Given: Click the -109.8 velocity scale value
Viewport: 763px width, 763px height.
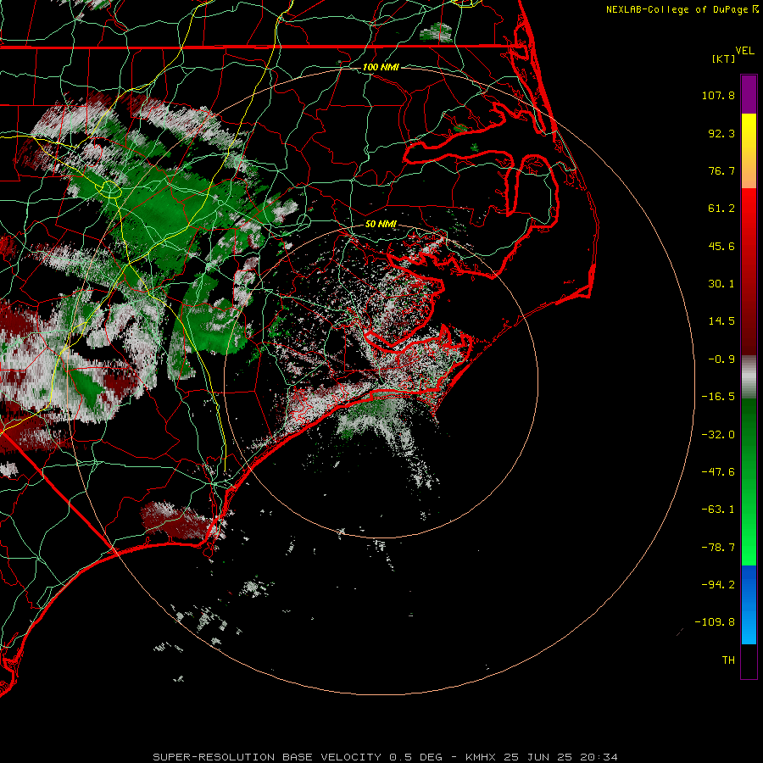Looking at the screenshot, I should (x=715, y=622).
